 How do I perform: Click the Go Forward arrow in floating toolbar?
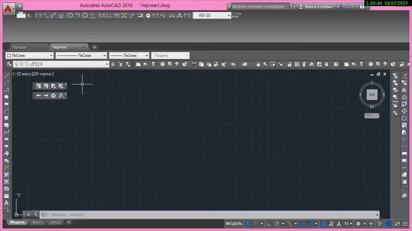pos(46,96)
